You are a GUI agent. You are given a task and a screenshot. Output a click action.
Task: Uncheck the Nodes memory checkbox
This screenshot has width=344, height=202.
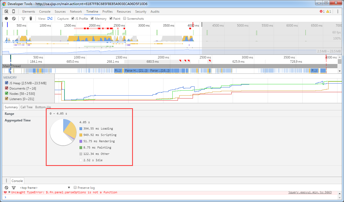[x=7, y=93]
